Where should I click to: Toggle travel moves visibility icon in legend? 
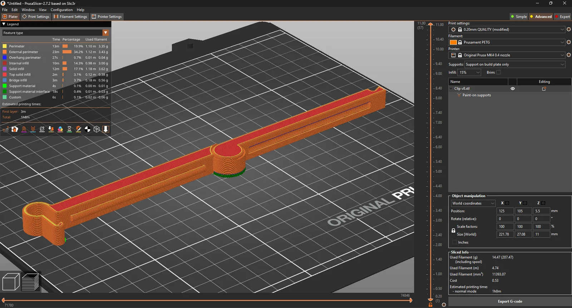(x=6, y=129)
